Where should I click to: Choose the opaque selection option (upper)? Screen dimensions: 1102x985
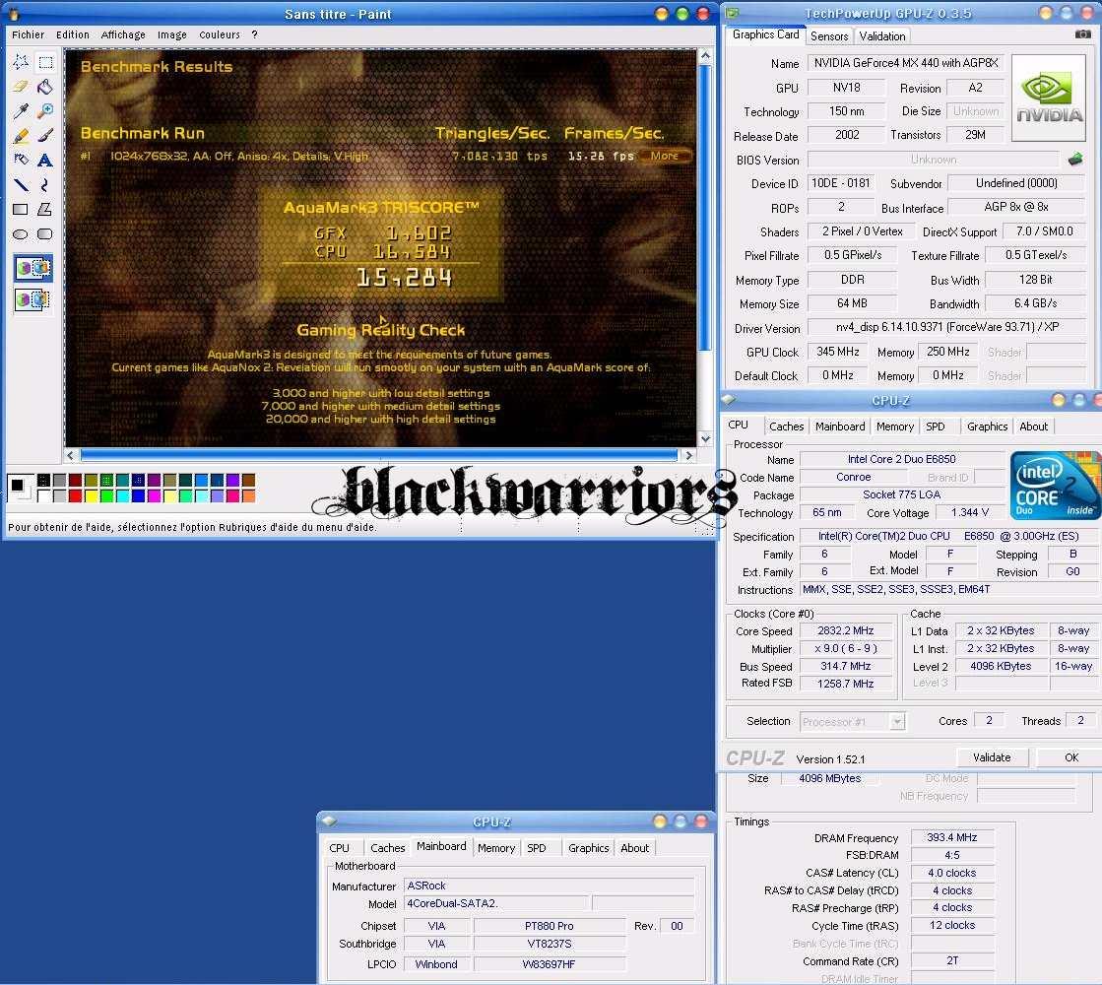coord(33,268)
